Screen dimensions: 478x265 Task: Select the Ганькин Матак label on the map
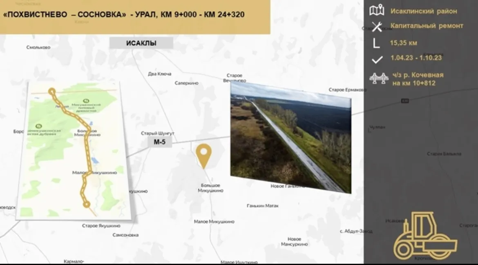click(x=263, y=206)
